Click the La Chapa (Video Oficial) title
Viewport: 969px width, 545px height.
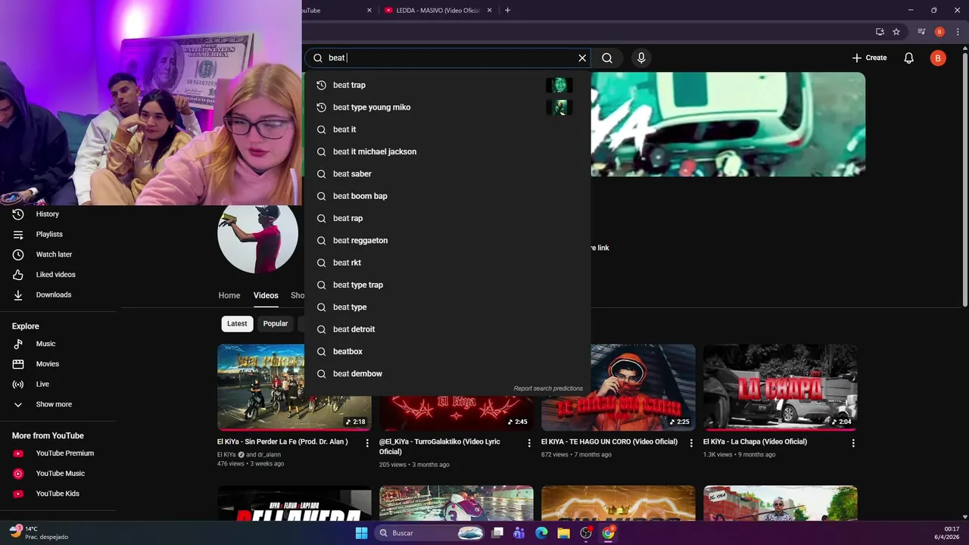tap(755, 441)
